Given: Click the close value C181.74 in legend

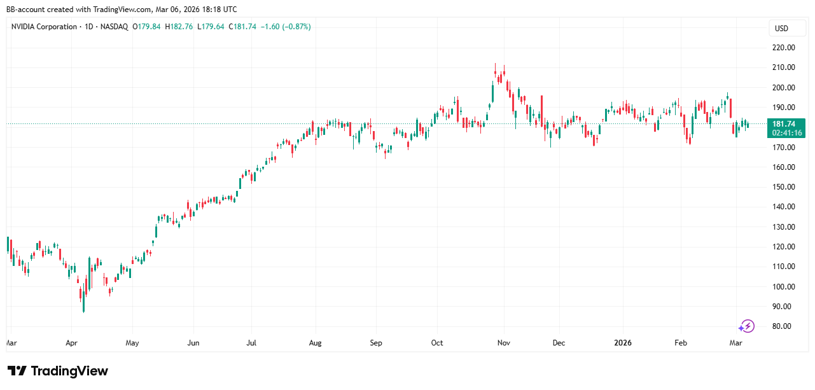Looking at the screenshot, I should point(242,27).
